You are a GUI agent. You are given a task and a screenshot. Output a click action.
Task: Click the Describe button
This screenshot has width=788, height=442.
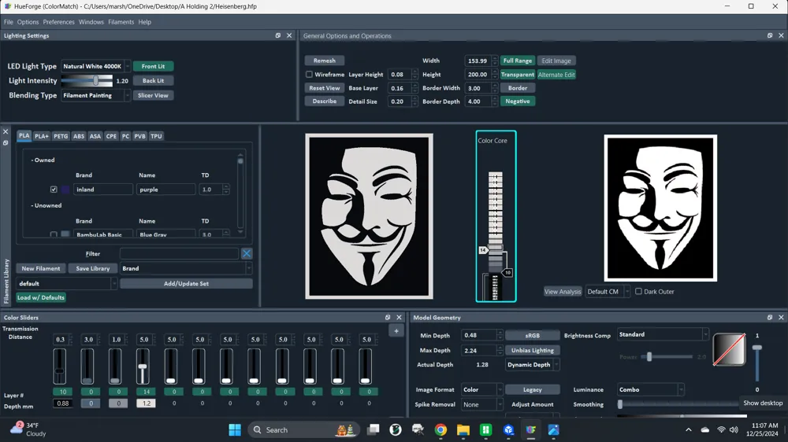click(325, 101)
